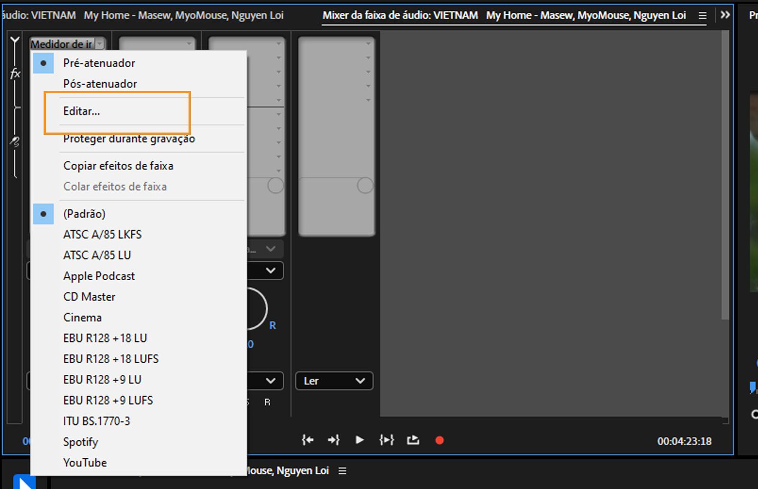Open the timeline sequence tab menu icon
The width and height of the screenshot is (758, 489).
click(343, 471)
